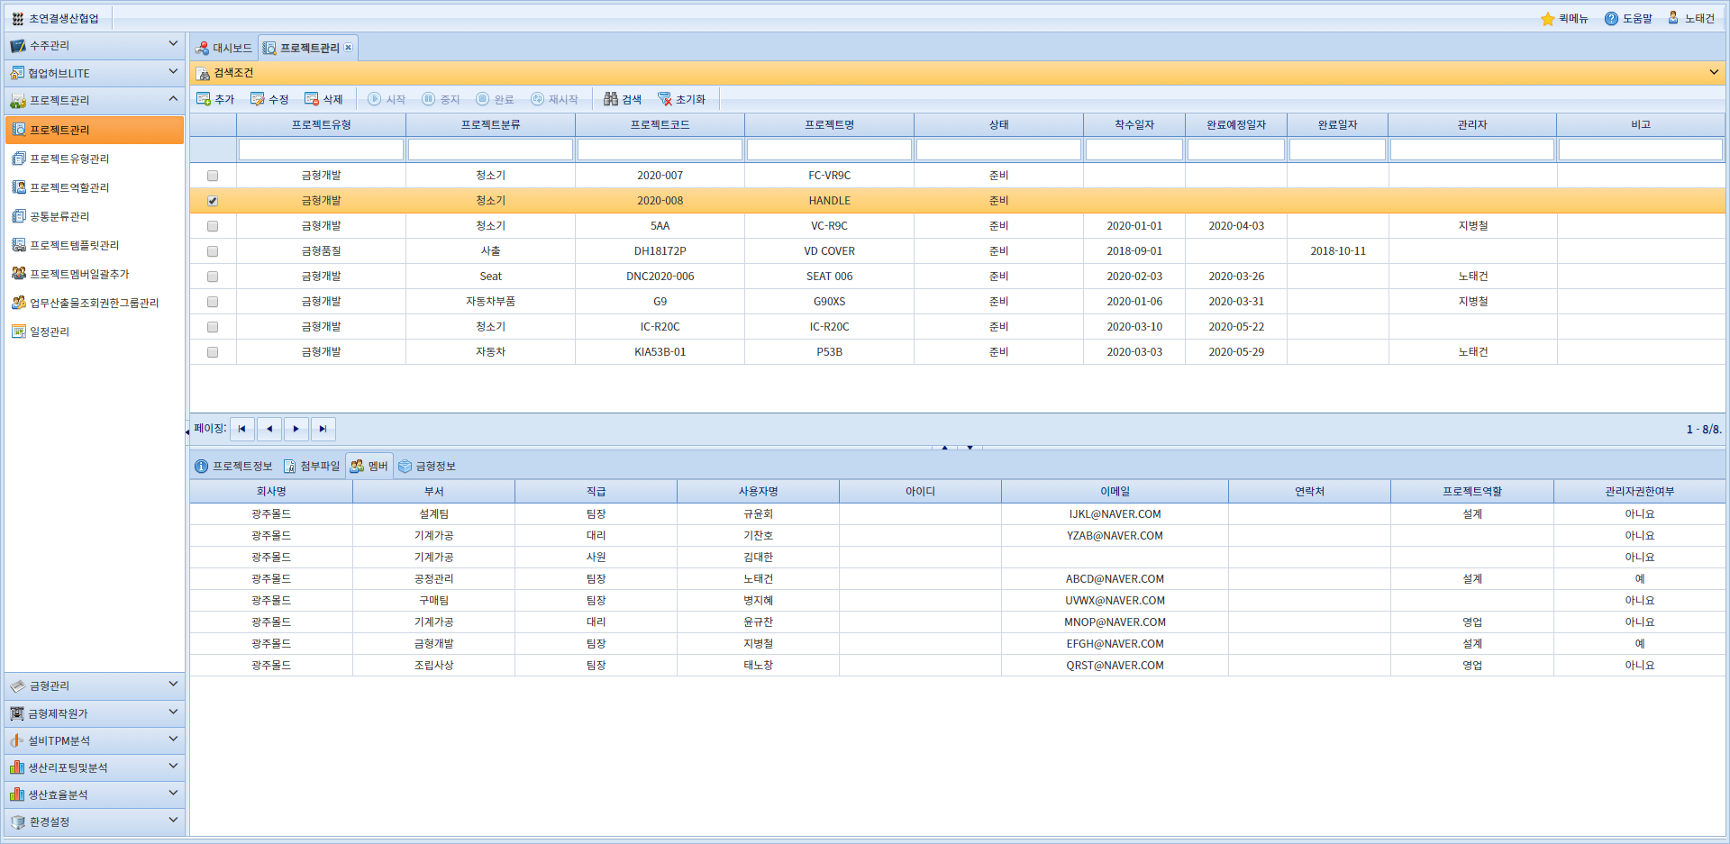Expand the 금형관리 sidebar section
This screenshot has height=844, width=1730.
pyautogui.click(x=95, y=685)
